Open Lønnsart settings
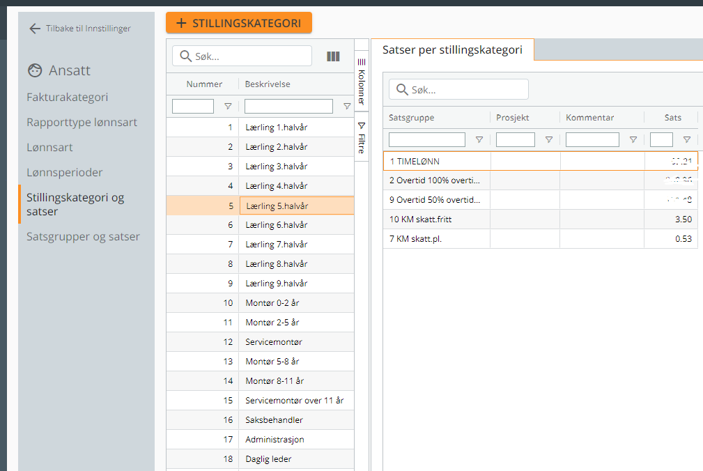Viewport: 703px width, 471px height. (x=49, y=148)
